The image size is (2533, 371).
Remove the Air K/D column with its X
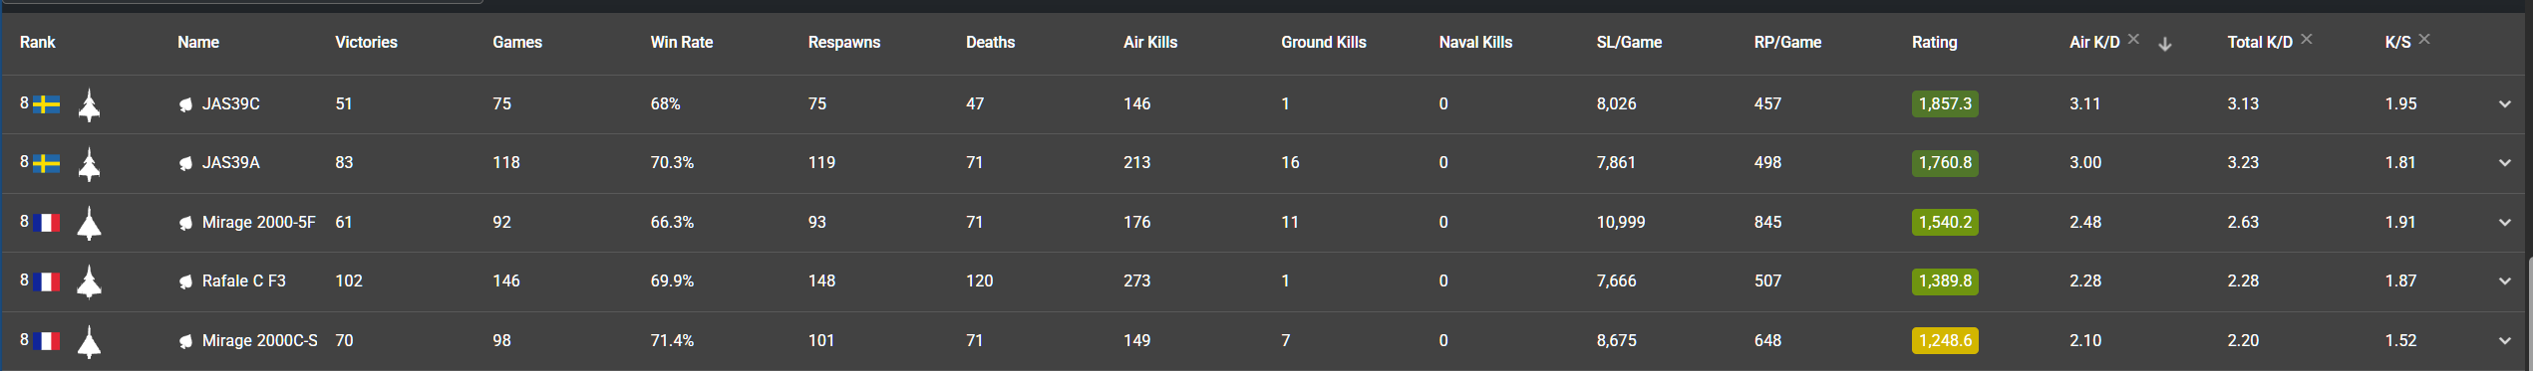point(2133,39)
